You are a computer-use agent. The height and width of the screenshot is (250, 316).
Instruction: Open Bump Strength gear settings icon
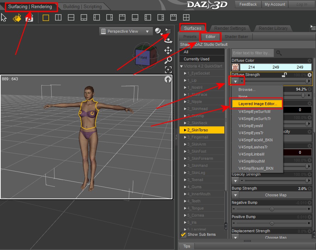tap(310, 189)
